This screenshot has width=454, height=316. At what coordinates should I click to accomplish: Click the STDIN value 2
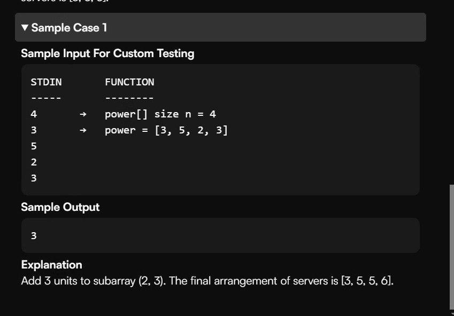34,162
